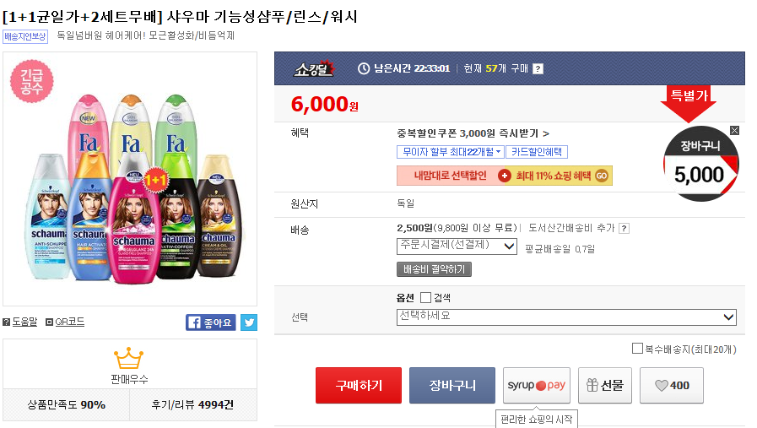Screen dimensions: 757x428
Task: Click the heart wishlist button showing 400
Action: point(671,386)
